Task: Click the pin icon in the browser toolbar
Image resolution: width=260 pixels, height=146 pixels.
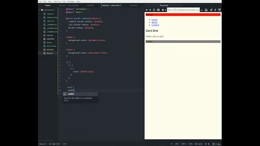Action: [x=211, y=10]
